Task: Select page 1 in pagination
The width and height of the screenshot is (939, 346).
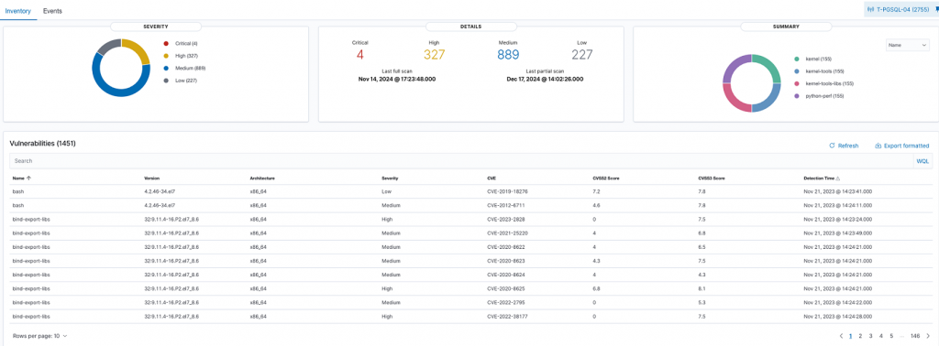Action: (850, 336)
